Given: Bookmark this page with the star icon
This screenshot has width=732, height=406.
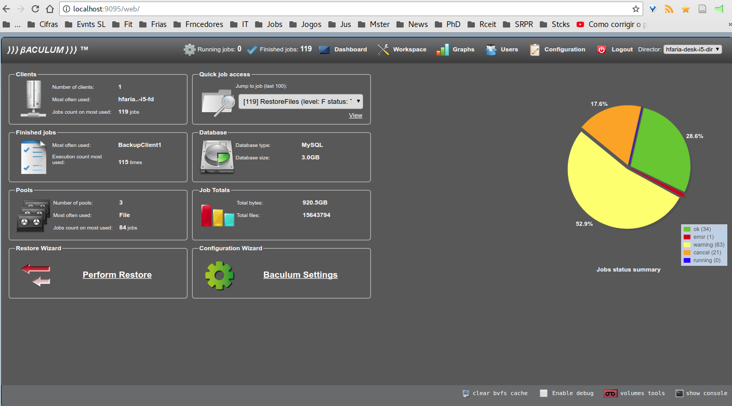Looking at the screenshot, I should 636,9.
